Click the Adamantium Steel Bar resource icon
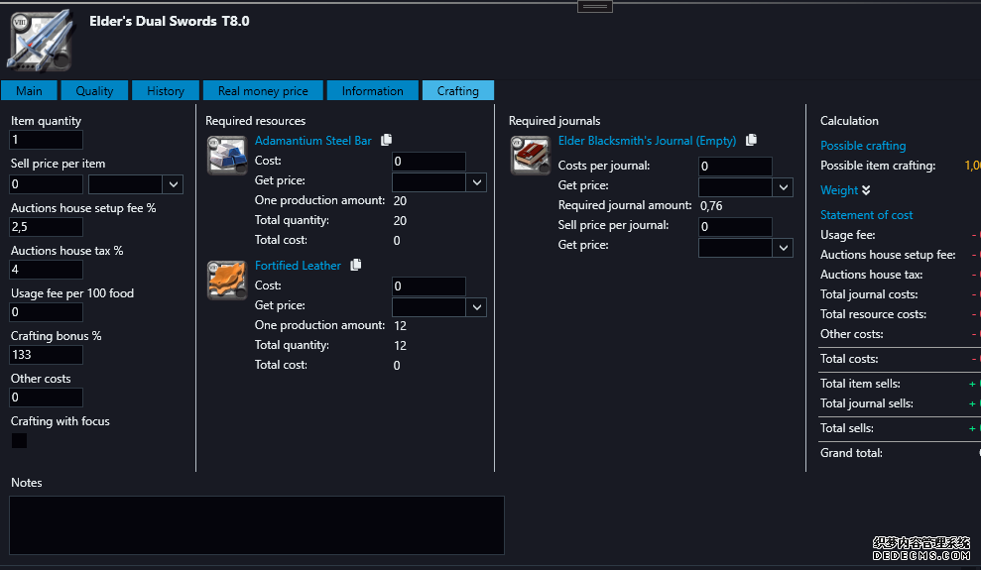The image size is (981, 570). click(226, 156)
